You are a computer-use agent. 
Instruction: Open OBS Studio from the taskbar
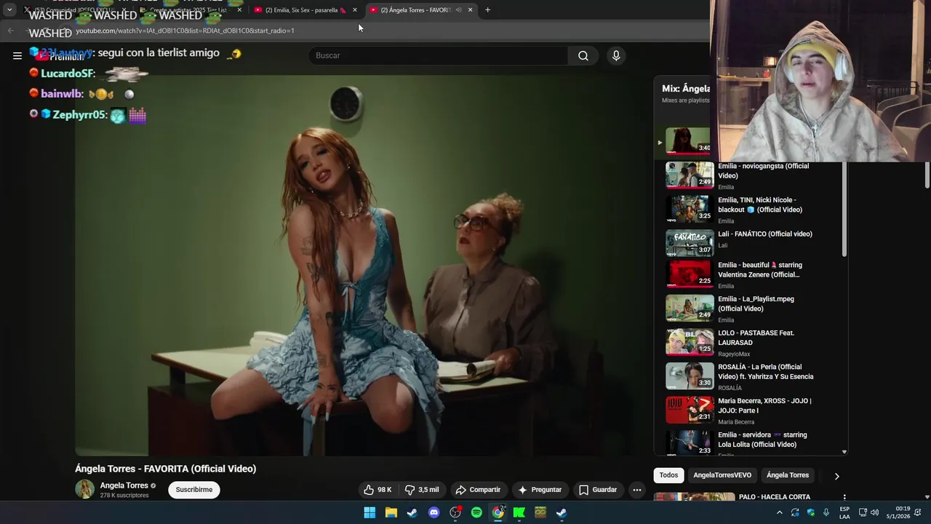pyautogui.click(x=455, y=512)
